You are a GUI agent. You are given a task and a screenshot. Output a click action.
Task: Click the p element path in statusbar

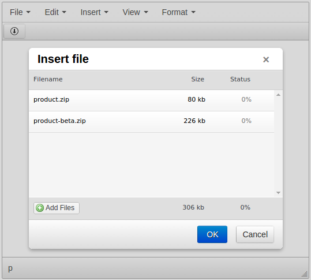(10, 268)
